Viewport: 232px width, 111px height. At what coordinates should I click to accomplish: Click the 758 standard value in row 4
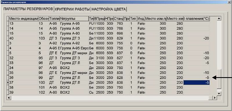119,48
